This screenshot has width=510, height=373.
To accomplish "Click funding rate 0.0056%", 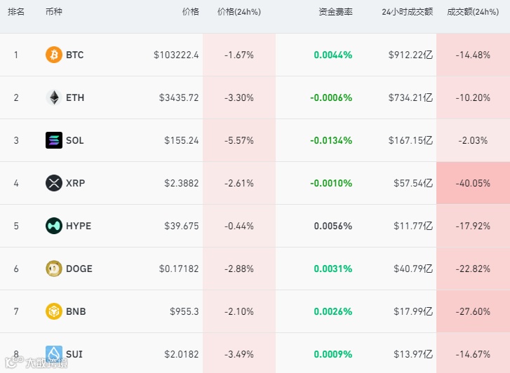I will tap(333, 226).
